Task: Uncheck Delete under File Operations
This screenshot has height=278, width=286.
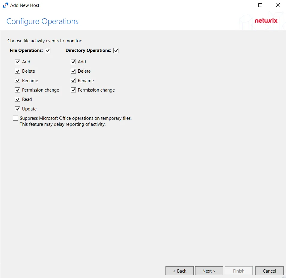Action: click(x=17, y=71)
